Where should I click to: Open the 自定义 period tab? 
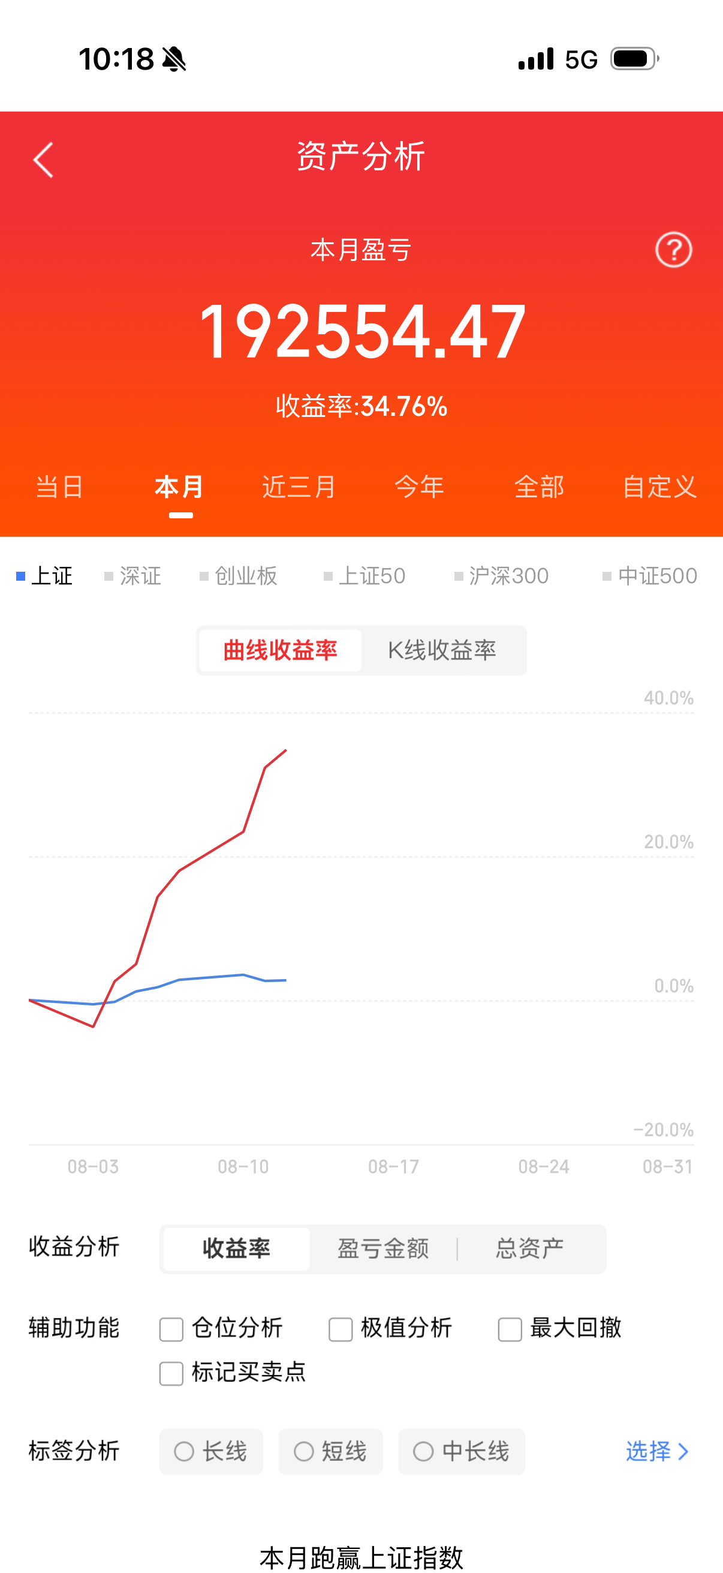point(659,487)
